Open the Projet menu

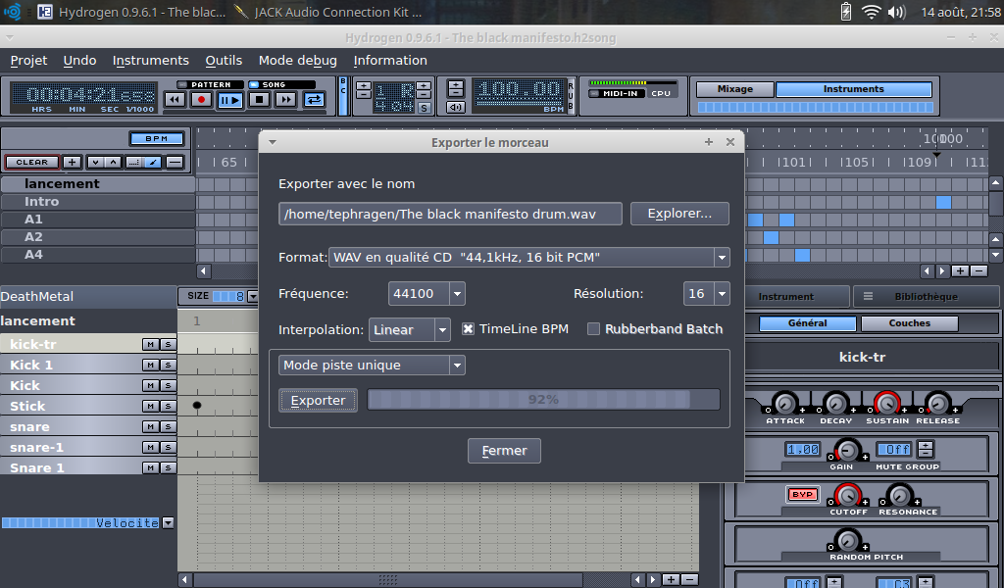28,60
